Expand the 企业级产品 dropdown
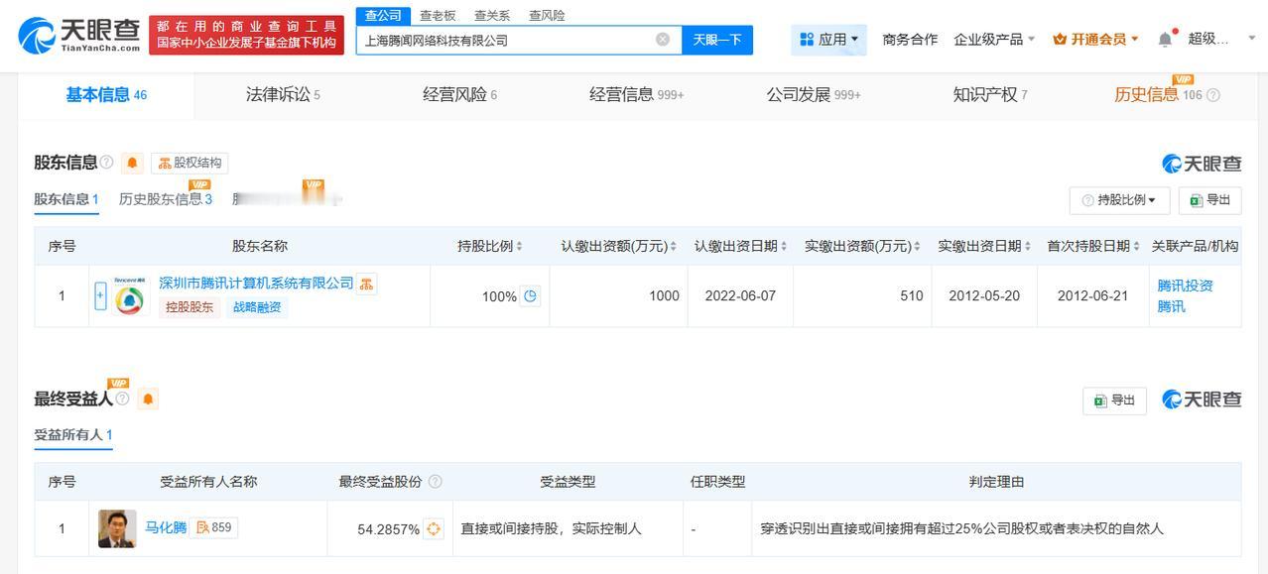1268x574 pixels. click(994, 40)
